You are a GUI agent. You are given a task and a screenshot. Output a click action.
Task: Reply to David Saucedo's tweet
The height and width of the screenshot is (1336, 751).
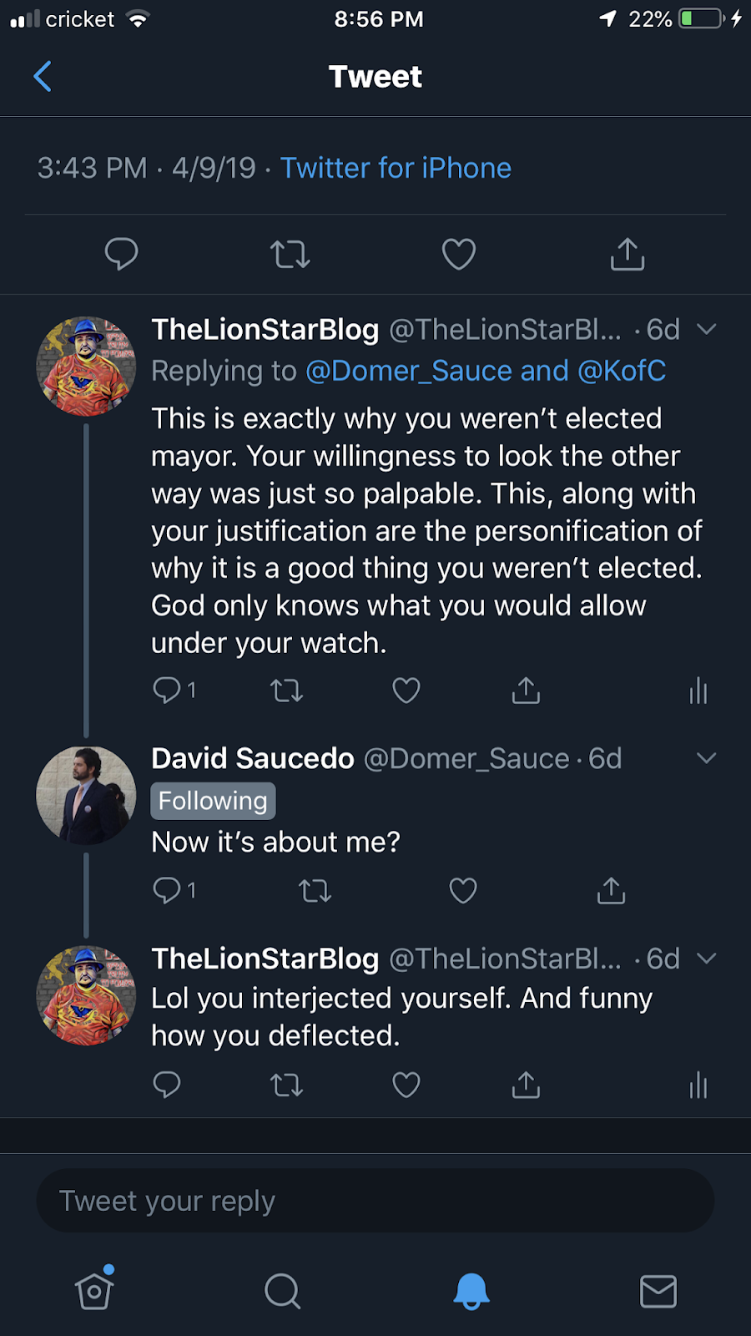tap(167, 890)
